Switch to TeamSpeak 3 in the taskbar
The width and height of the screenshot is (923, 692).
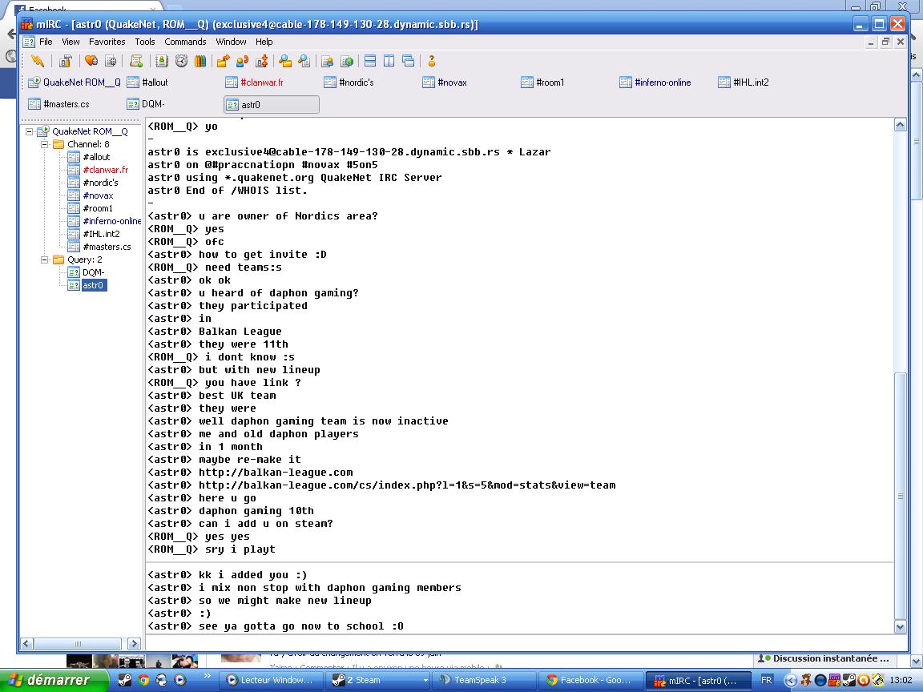(x=479, y=680)
